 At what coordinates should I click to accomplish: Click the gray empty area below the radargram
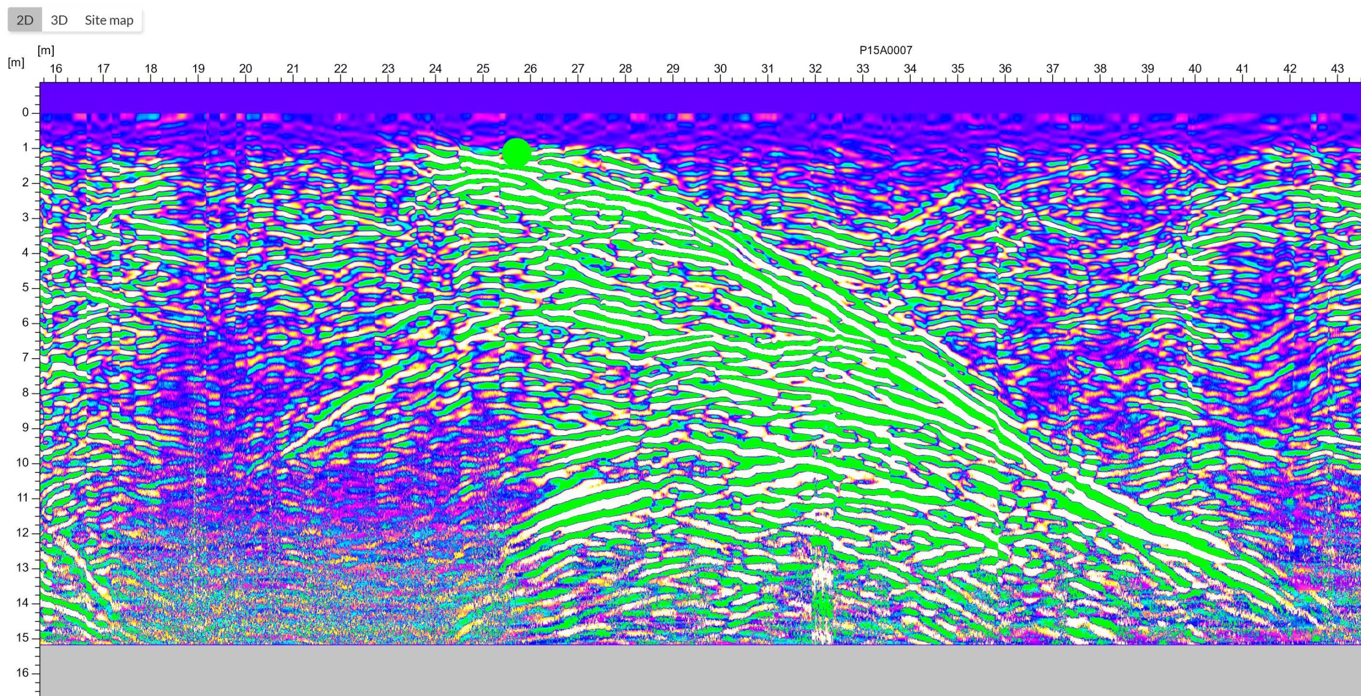point(691,670)
